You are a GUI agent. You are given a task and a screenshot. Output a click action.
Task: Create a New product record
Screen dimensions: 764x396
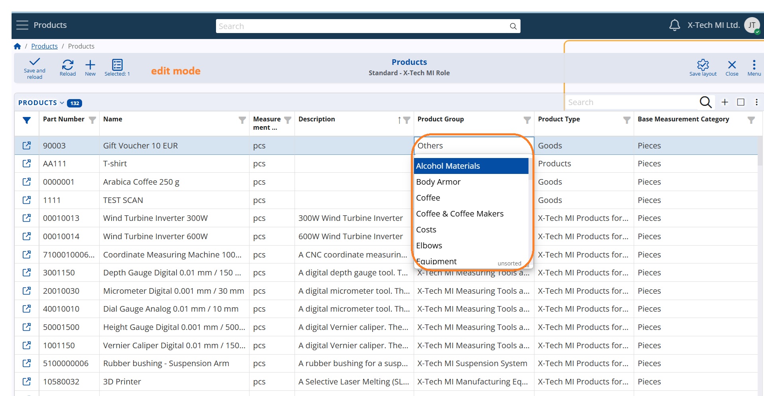click(x=90, y=68)
